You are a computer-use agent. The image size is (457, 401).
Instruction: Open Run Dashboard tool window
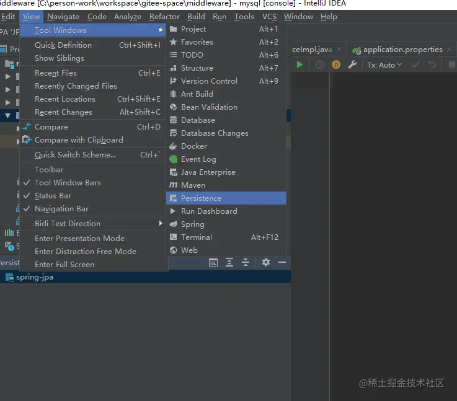[x=226, y=211]
